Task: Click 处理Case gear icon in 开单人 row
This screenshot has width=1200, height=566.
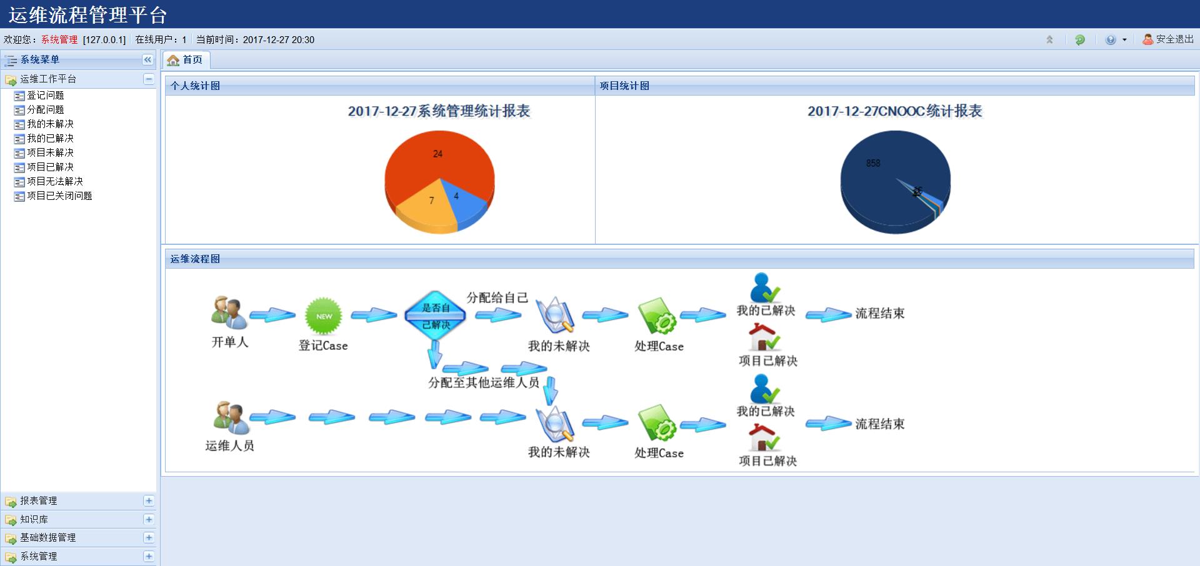Action: tap(657, 315)
